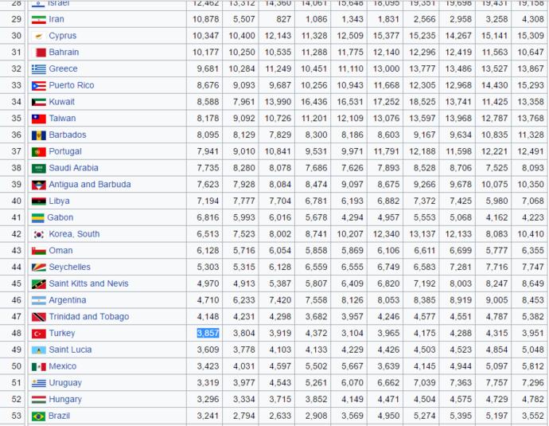Click Mexico's value 5,502
The height and width of the screenshot is (426, 549).
(316, 366)
